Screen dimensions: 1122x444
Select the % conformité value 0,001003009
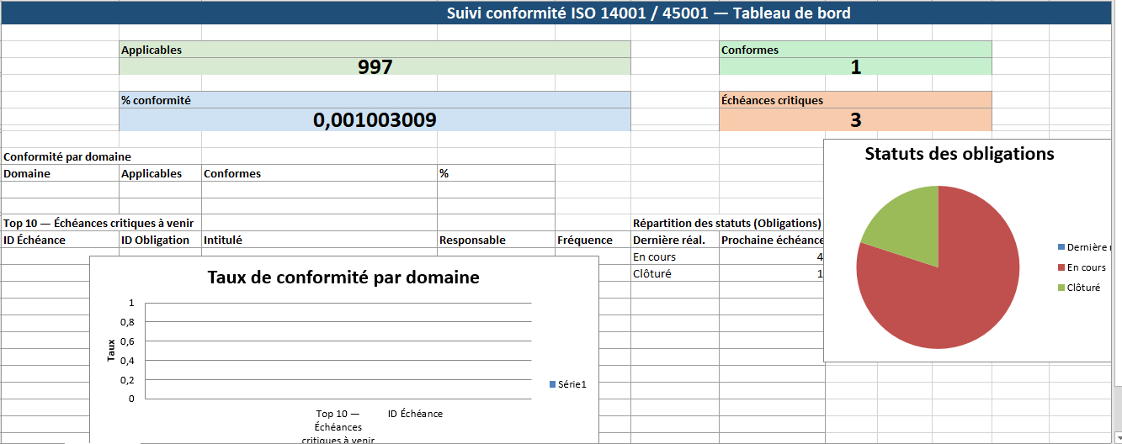coord(375,120)
